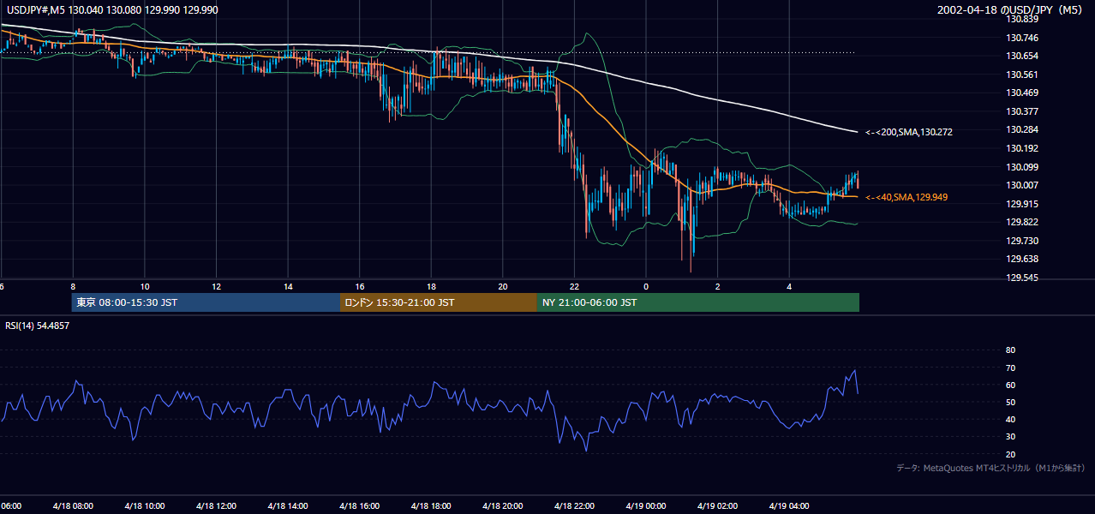This screenshot has width=1095, height=514.
Task: Click the 200 SMA label 130.272
Action: click(909, 133)
